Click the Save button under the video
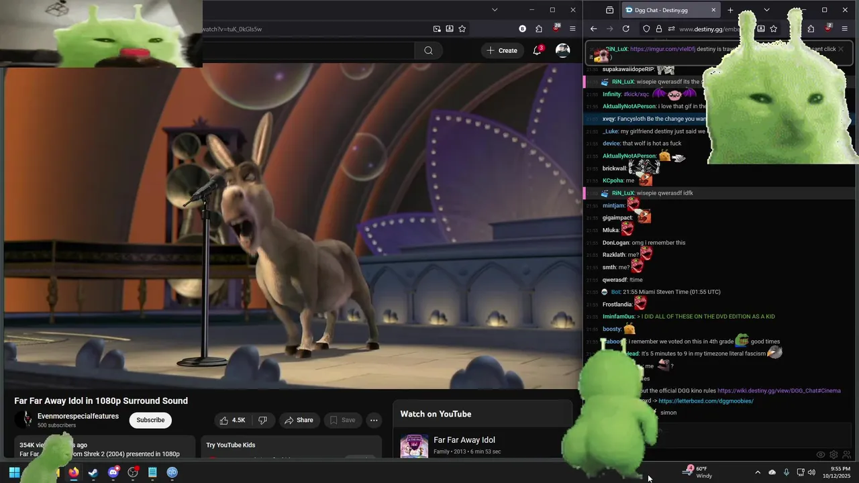Image resolution: width=859 pixels, height=483 pixels. click(343, 420)
